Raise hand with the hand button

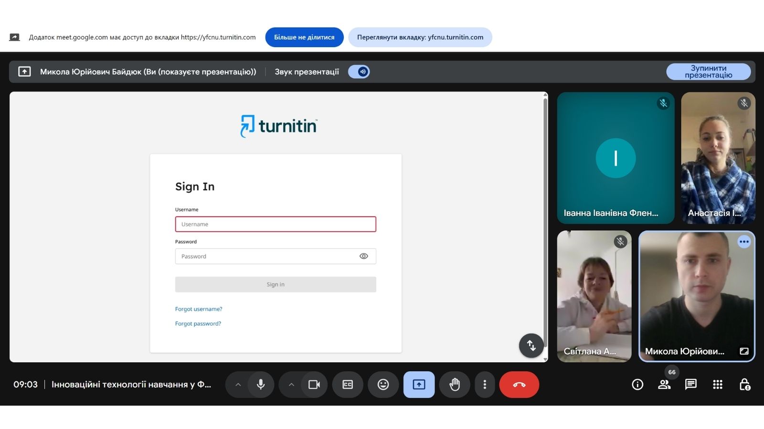point(455,385)
